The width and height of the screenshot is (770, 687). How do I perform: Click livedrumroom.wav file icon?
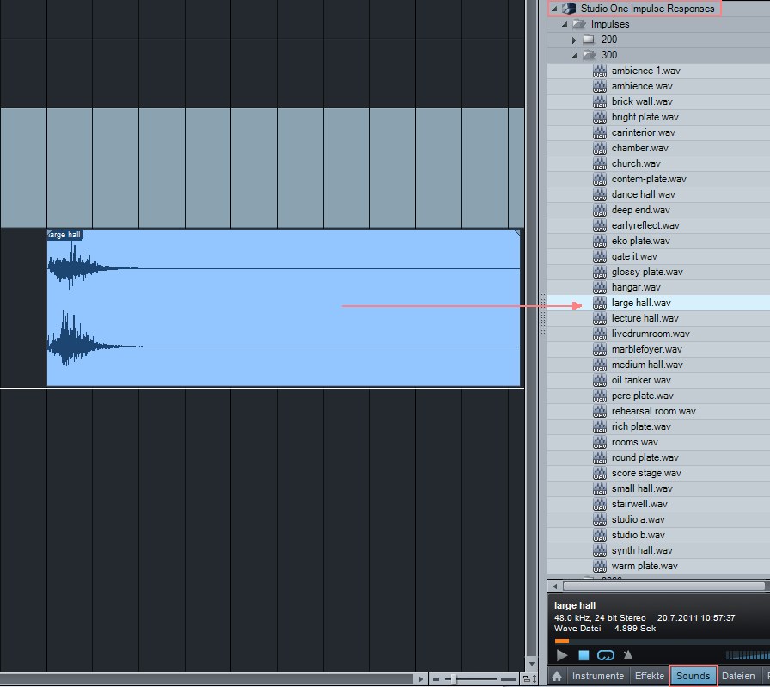pos(600,334)
